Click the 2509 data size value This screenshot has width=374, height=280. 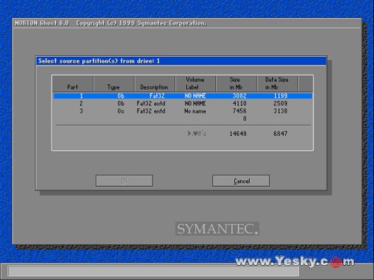click(280, 103)
